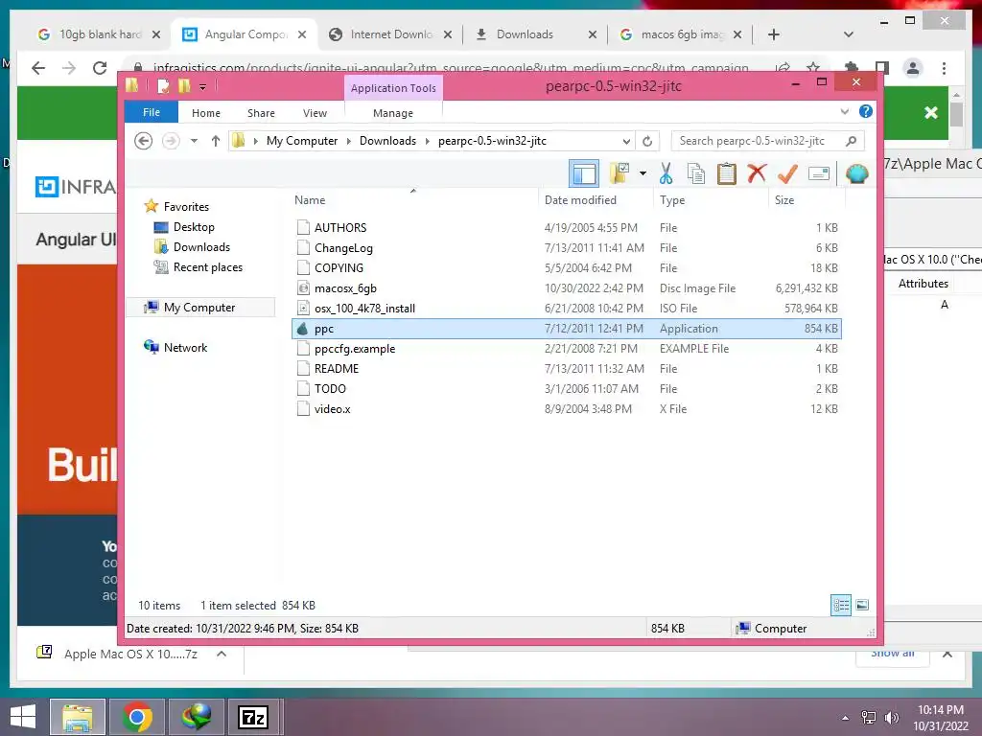
Task: Click the Copy pages icon
Action: [696, 173]
